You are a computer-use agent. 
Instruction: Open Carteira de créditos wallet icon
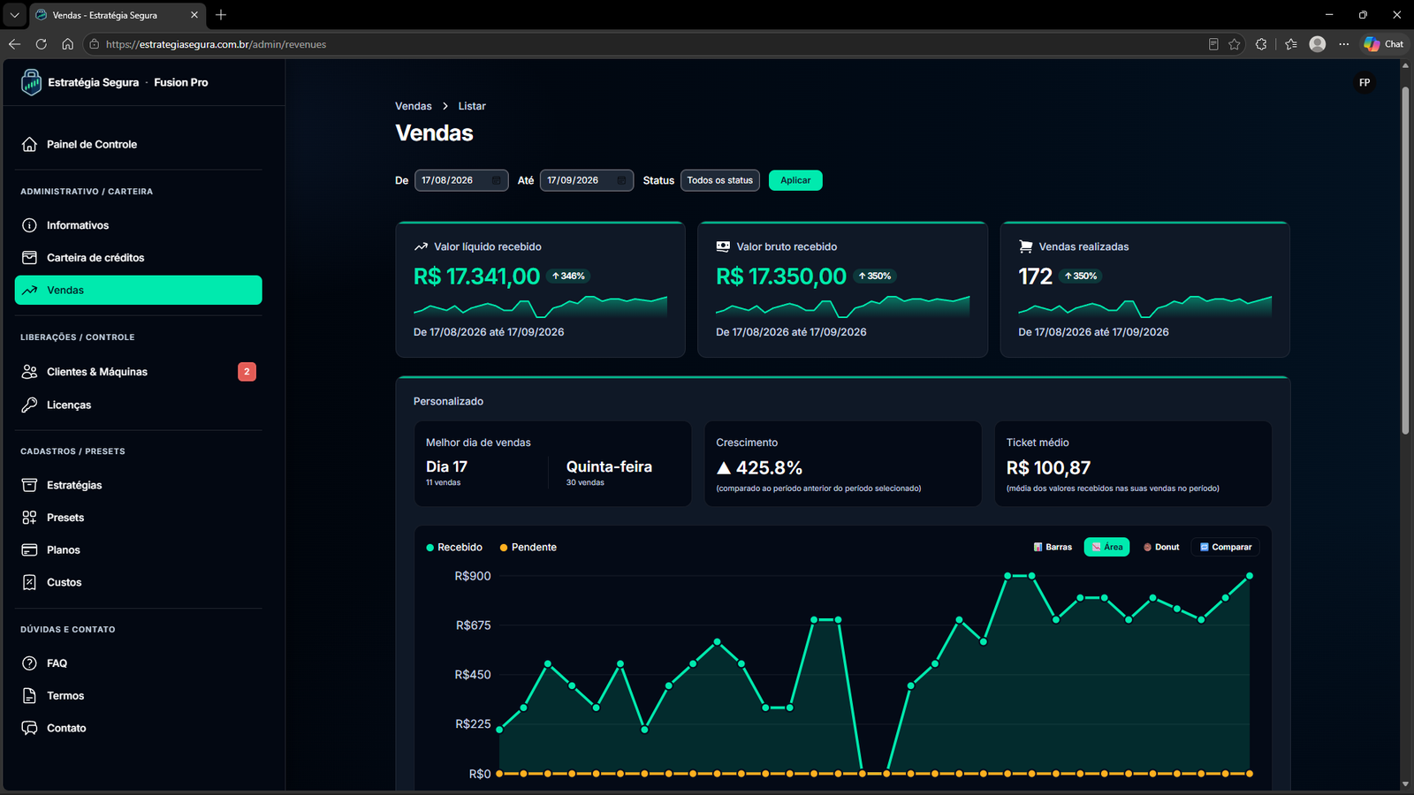(x=29, y=258)
